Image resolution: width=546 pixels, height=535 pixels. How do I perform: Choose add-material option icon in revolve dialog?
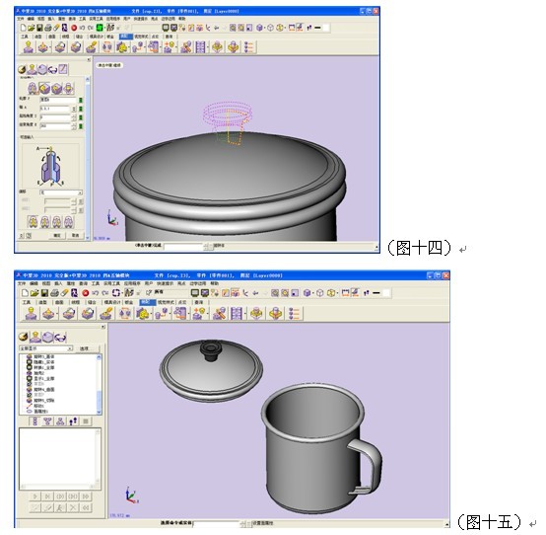pyautogui.click(x=44, y=88)
